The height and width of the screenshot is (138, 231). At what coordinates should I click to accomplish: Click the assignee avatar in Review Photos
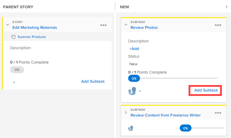[132, 91]
